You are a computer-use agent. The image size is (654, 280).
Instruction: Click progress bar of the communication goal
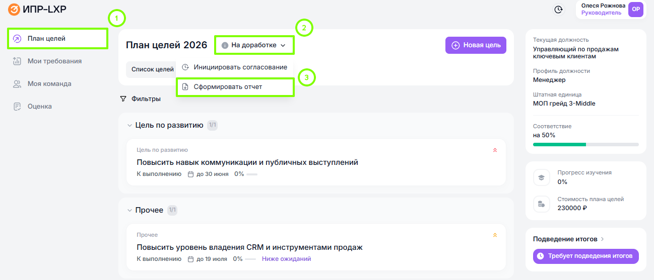251,174
